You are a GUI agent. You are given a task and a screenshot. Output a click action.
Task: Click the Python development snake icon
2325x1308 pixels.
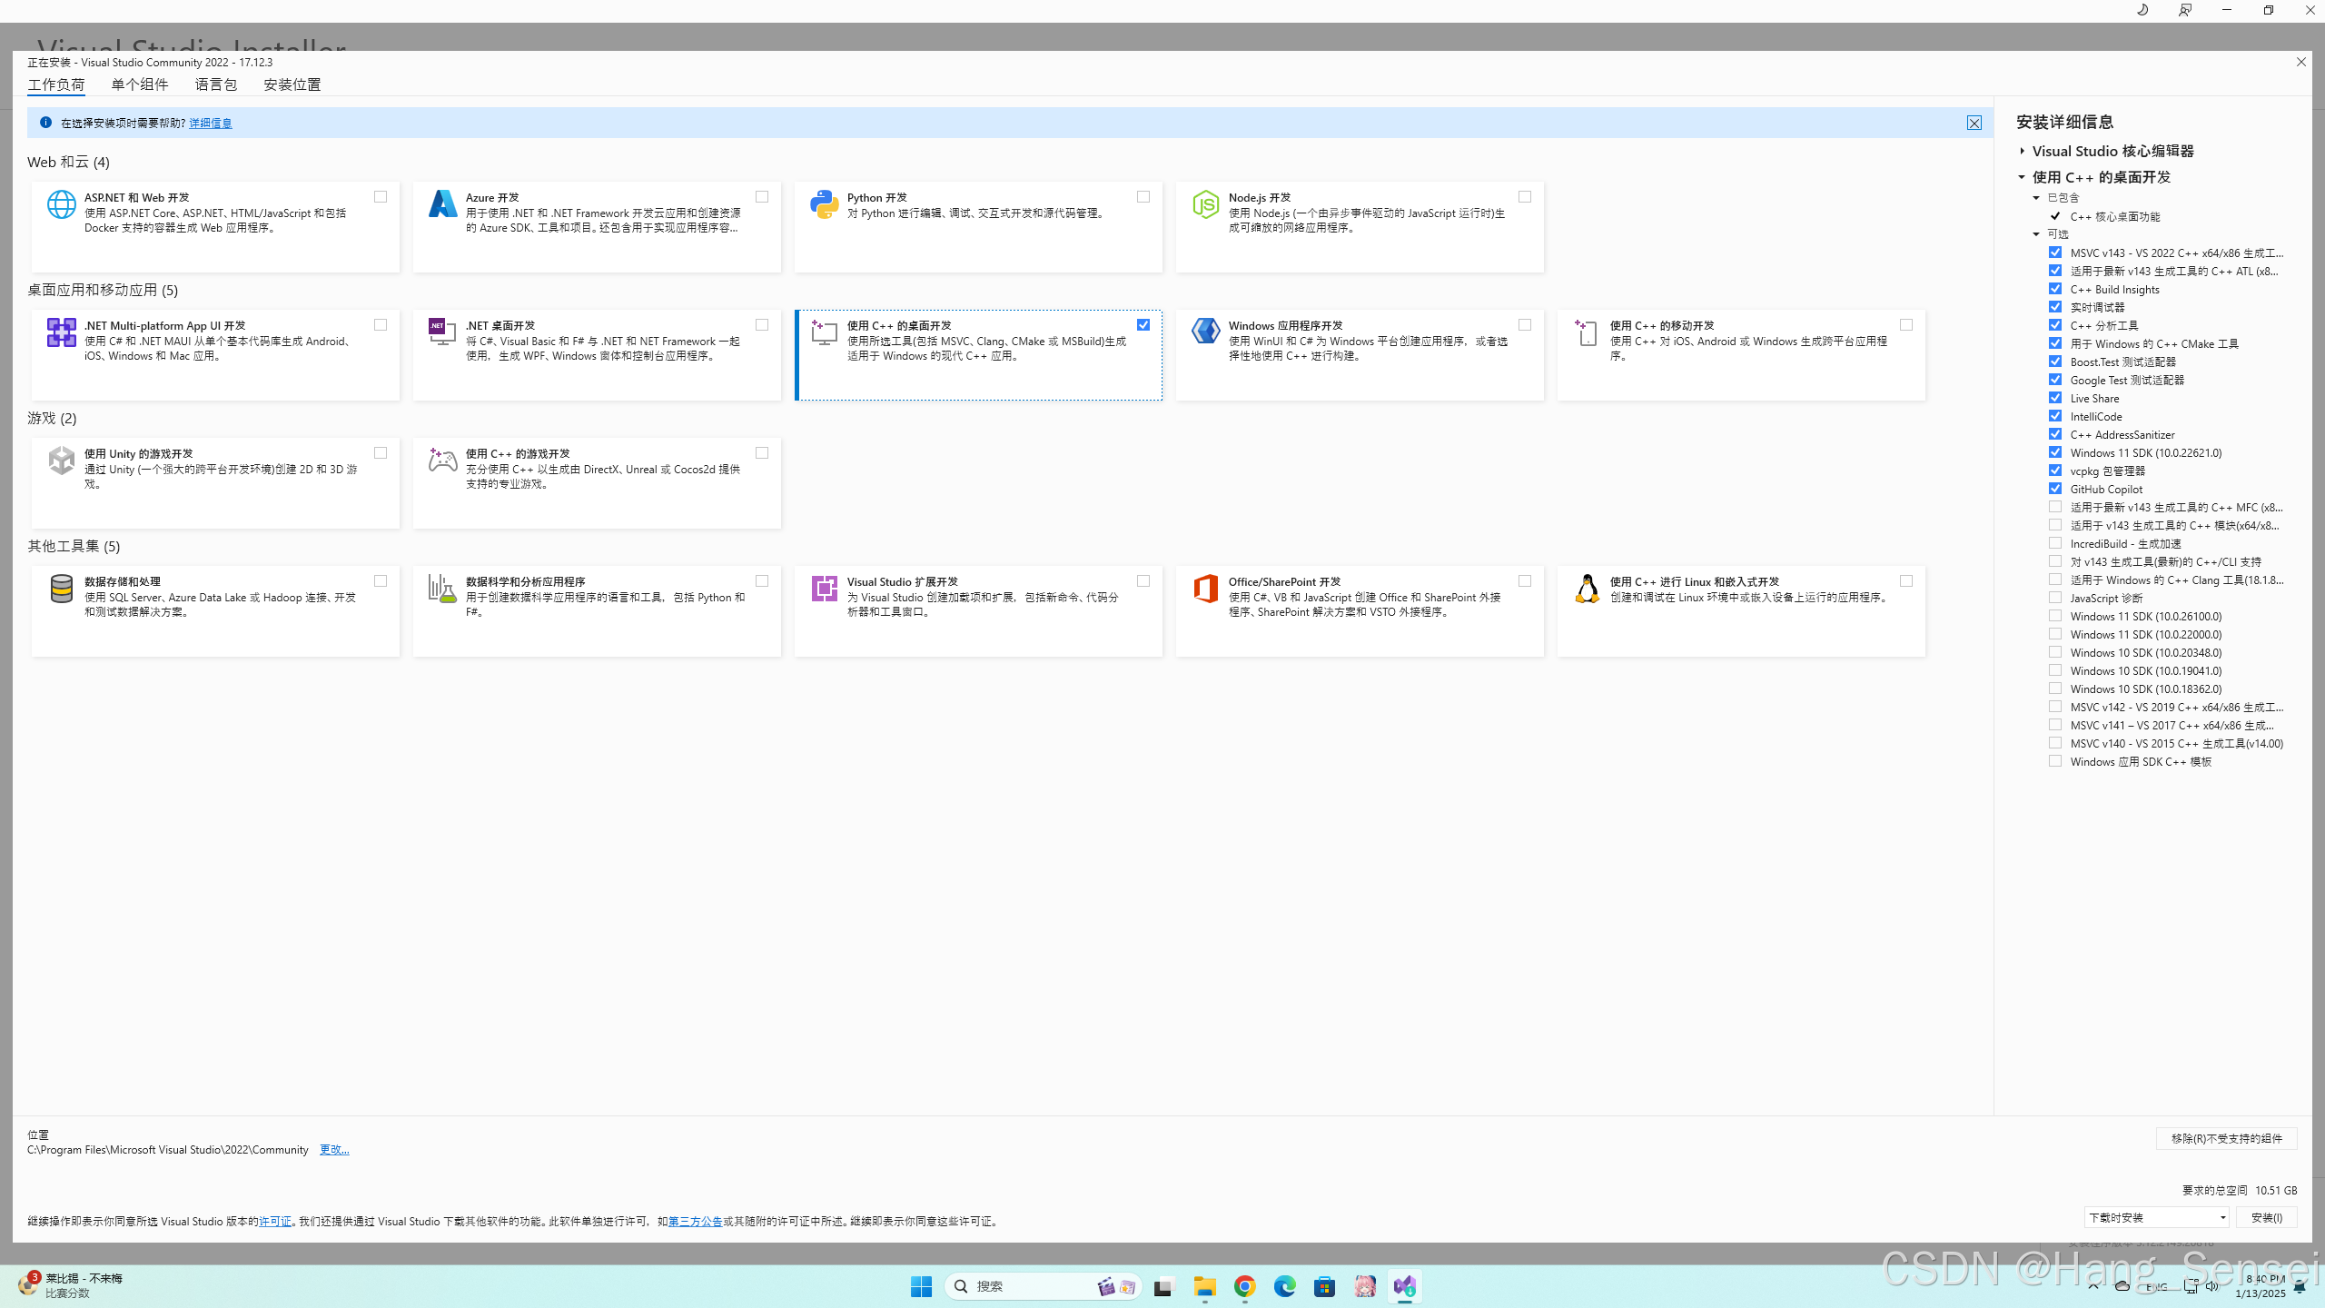[x=824, y=204]
